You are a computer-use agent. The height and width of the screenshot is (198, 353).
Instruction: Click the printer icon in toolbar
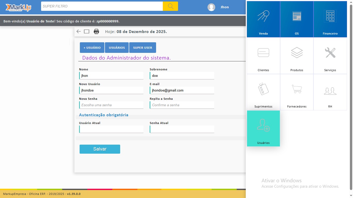coord(96,31)
